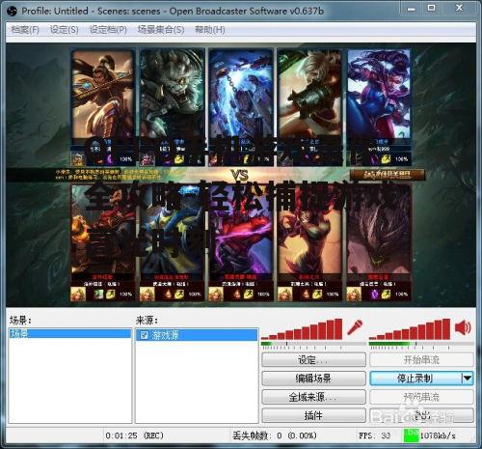482x449 pixels.
Task: Click the OBS logo in title bar
Action: 12,11
